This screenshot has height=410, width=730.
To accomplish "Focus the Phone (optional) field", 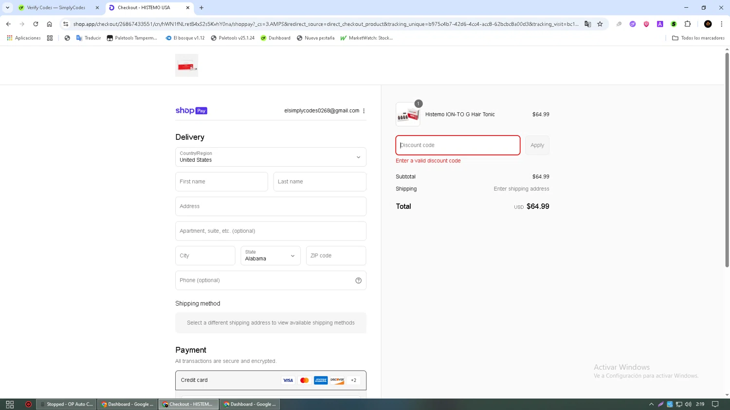I will pyautogui.click(x=271, y=280).
